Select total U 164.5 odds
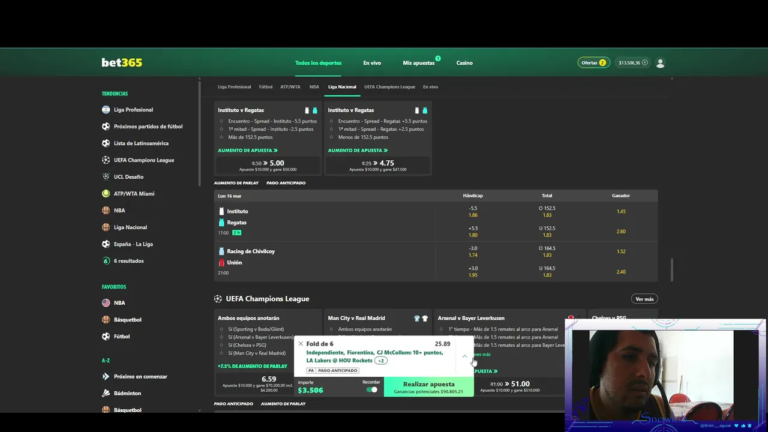Screen dimensions: 768x432 547,272
